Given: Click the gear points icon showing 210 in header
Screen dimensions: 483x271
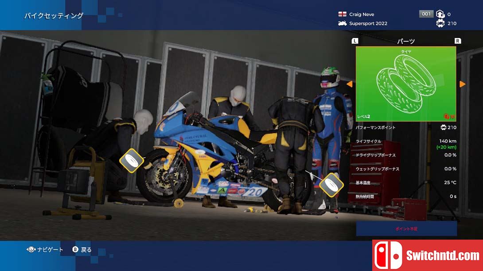Looking at the screenshot, I should pos(440,23).
